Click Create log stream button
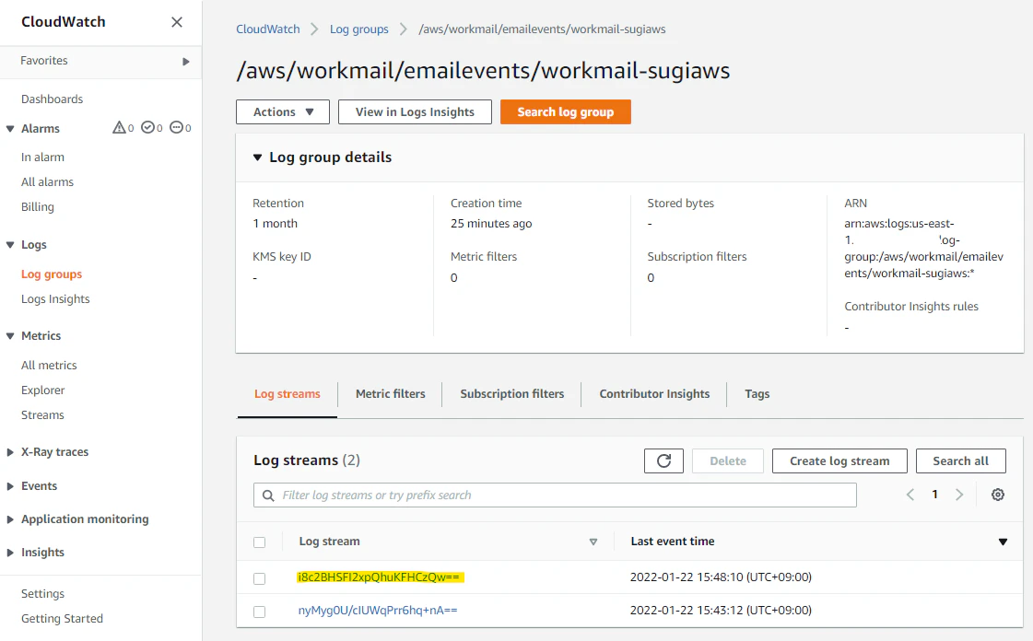 (839, 460)
